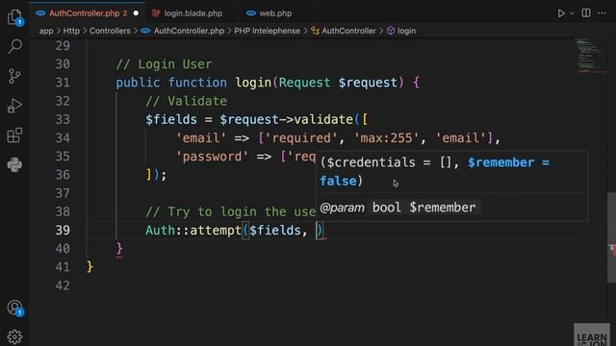
Task: Click the Controllers breadcrumb segment
Action: [110, 31]
